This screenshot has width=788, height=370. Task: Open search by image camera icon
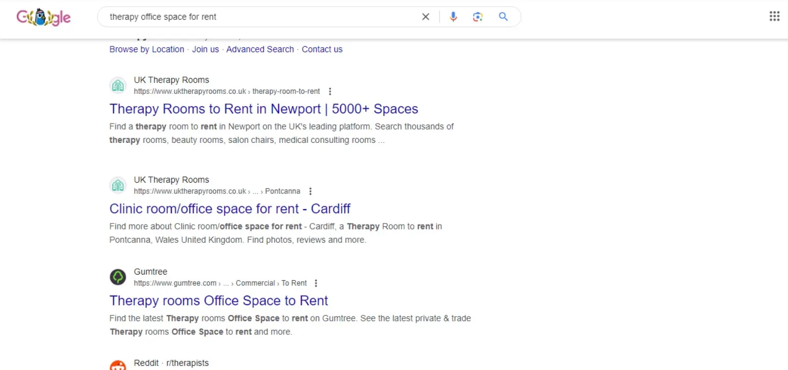478,17
